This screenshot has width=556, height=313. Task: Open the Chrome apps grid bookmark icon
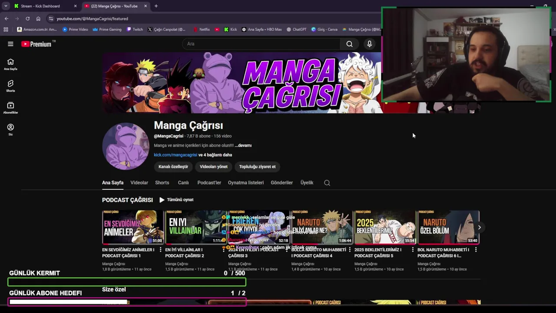click(6, 30)
